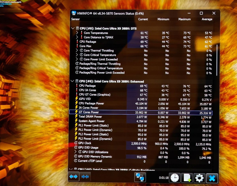
Task: Click the window title bar text HWiNFO 64
Action: [110, 13]
